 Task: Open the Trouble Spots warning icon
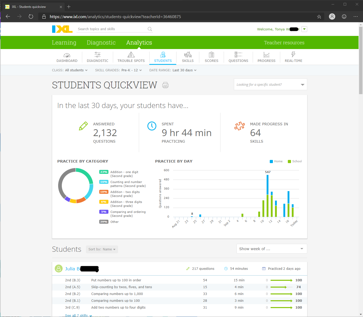click(x=131, y=55)
